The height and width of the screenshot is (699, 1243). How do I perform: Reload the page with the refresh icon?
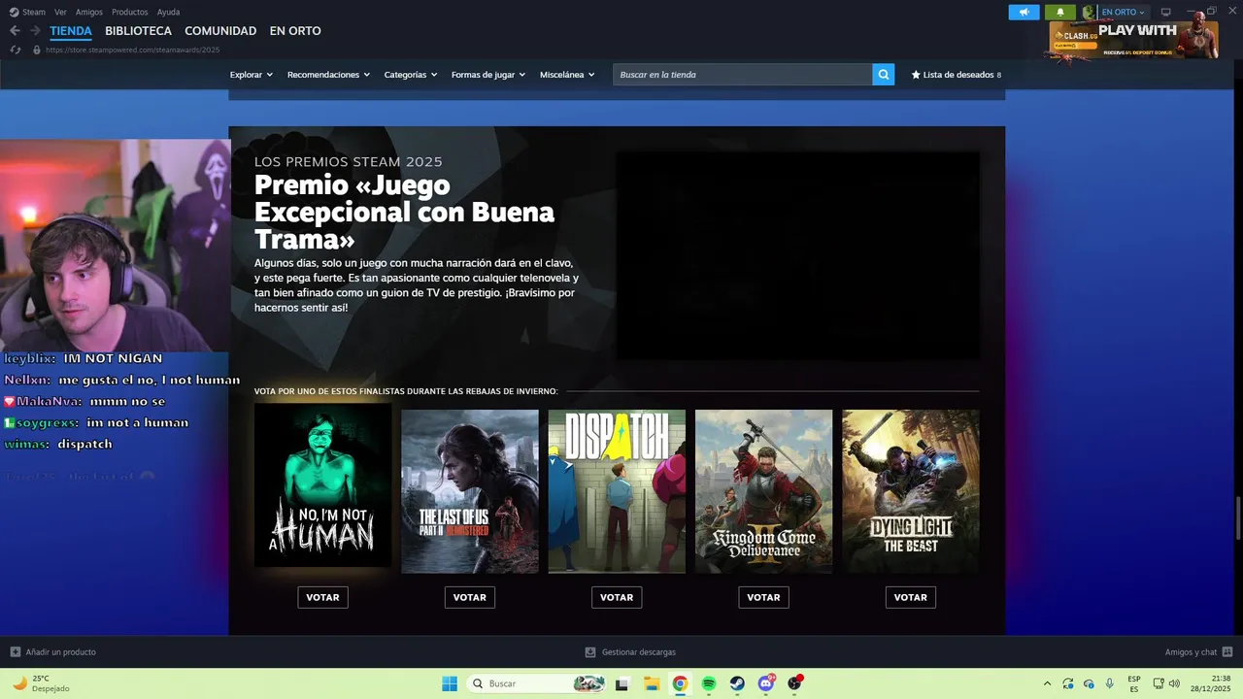tap(15, 50)
